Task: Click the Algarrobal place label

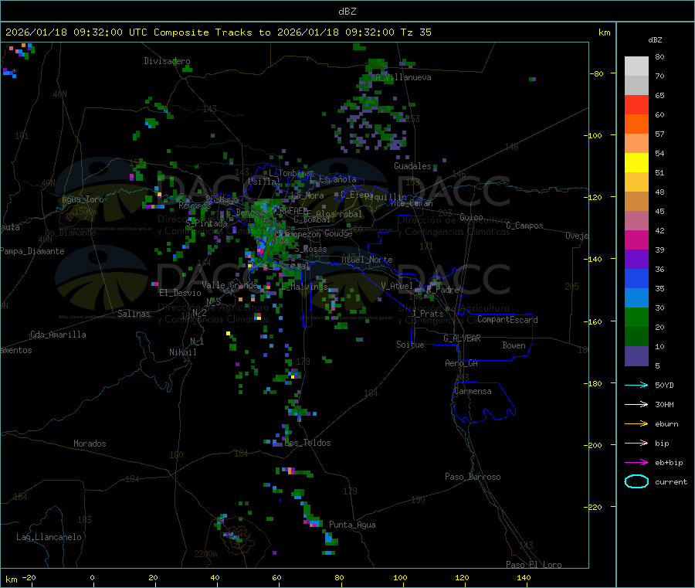Action: [339, 214]
